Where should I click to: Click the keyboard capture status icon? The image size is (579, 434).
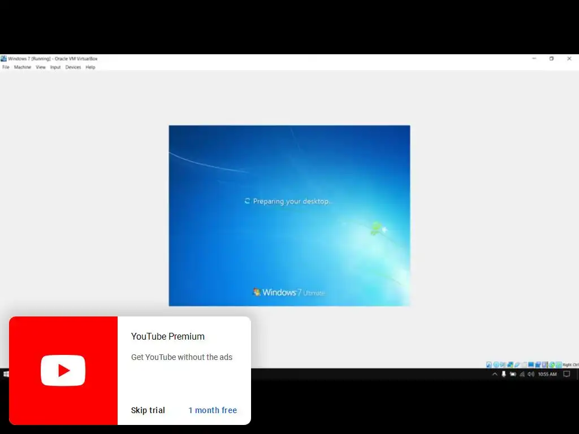click(x=559, y=364)
